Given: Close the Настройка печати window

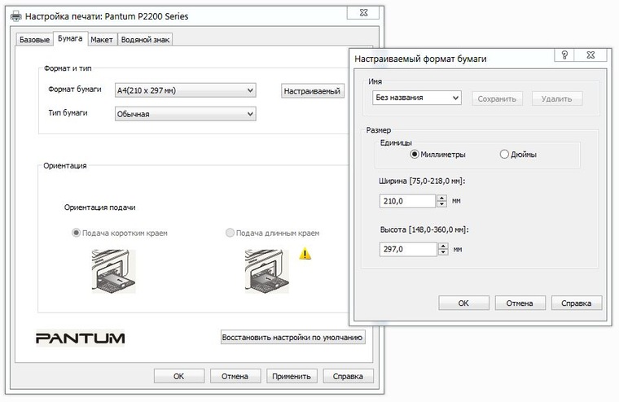Looking at the screenshot, I should (x=363, y=13).
